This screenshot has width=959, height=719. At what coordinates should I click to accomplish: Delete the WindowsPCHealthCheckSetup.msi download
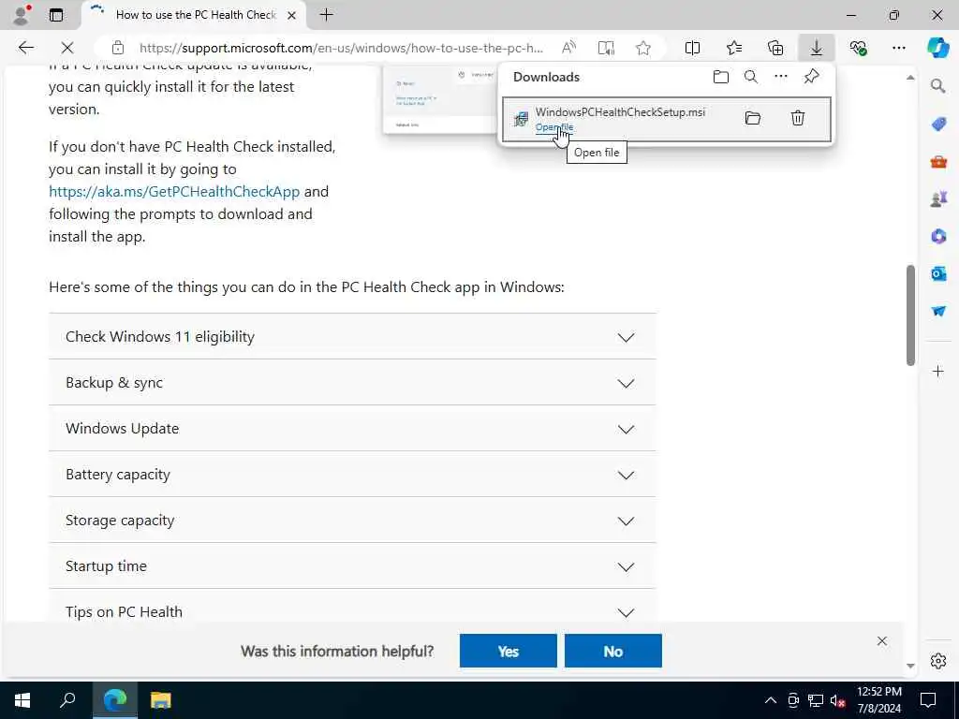click(x=798, y=118)
